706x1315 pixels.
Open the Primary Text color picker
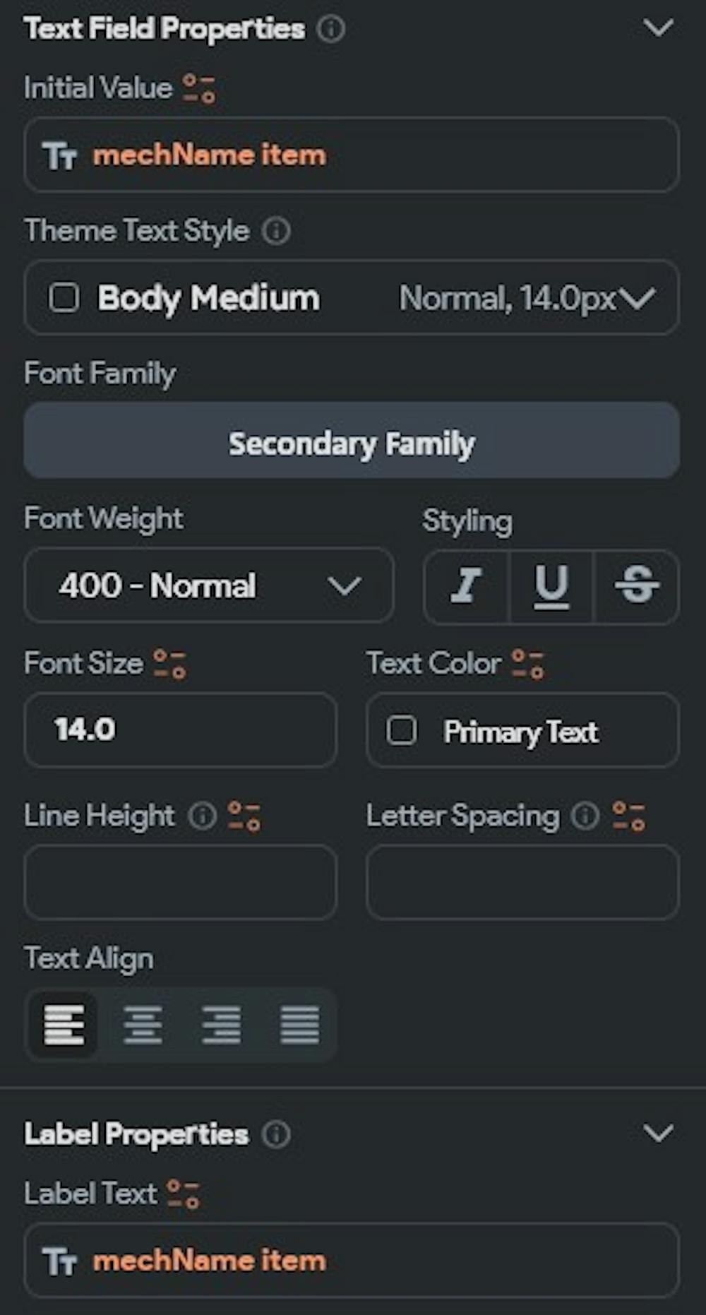pos(522,731)
